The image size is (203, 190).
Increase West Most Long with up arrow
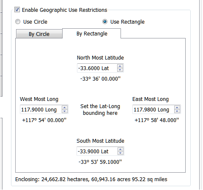(x=64, y=108)
